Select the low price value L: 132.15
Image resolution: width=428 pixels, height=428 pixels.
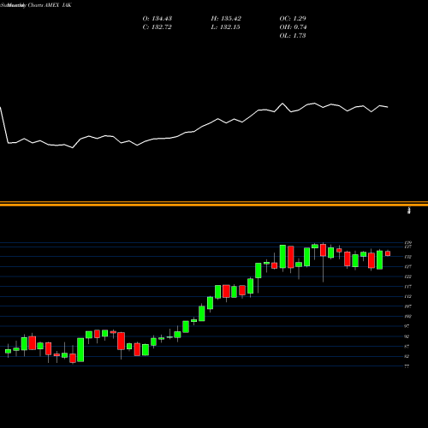pyautogui.click(x=225, y=27)
